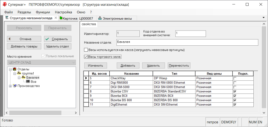
Task: Toggle Весы используются как касса checkbox
Action: coord(86,50)
